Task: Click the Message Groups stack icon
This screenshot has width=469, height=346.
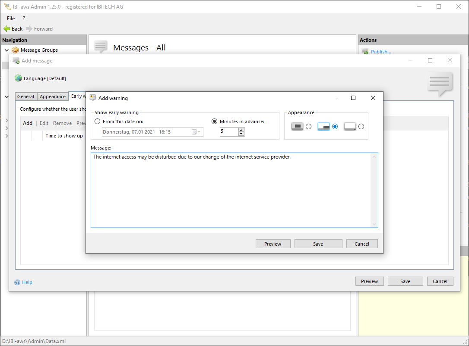Action: coord(15,50)
